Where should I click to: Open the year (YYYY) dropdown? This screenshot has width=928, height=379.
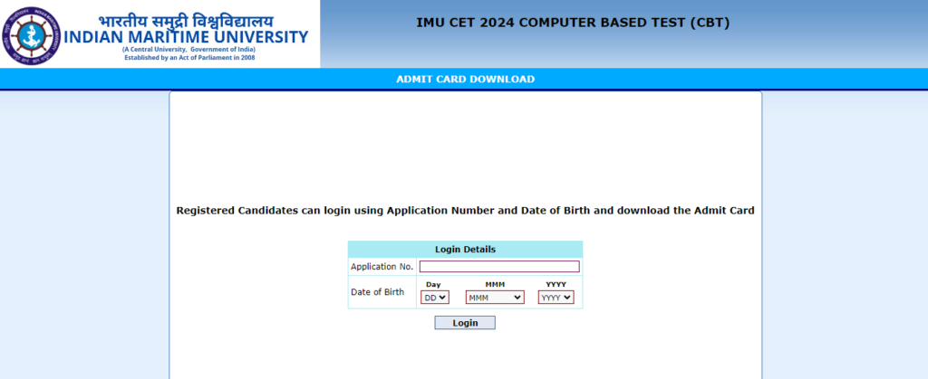[x=556, y=298]
